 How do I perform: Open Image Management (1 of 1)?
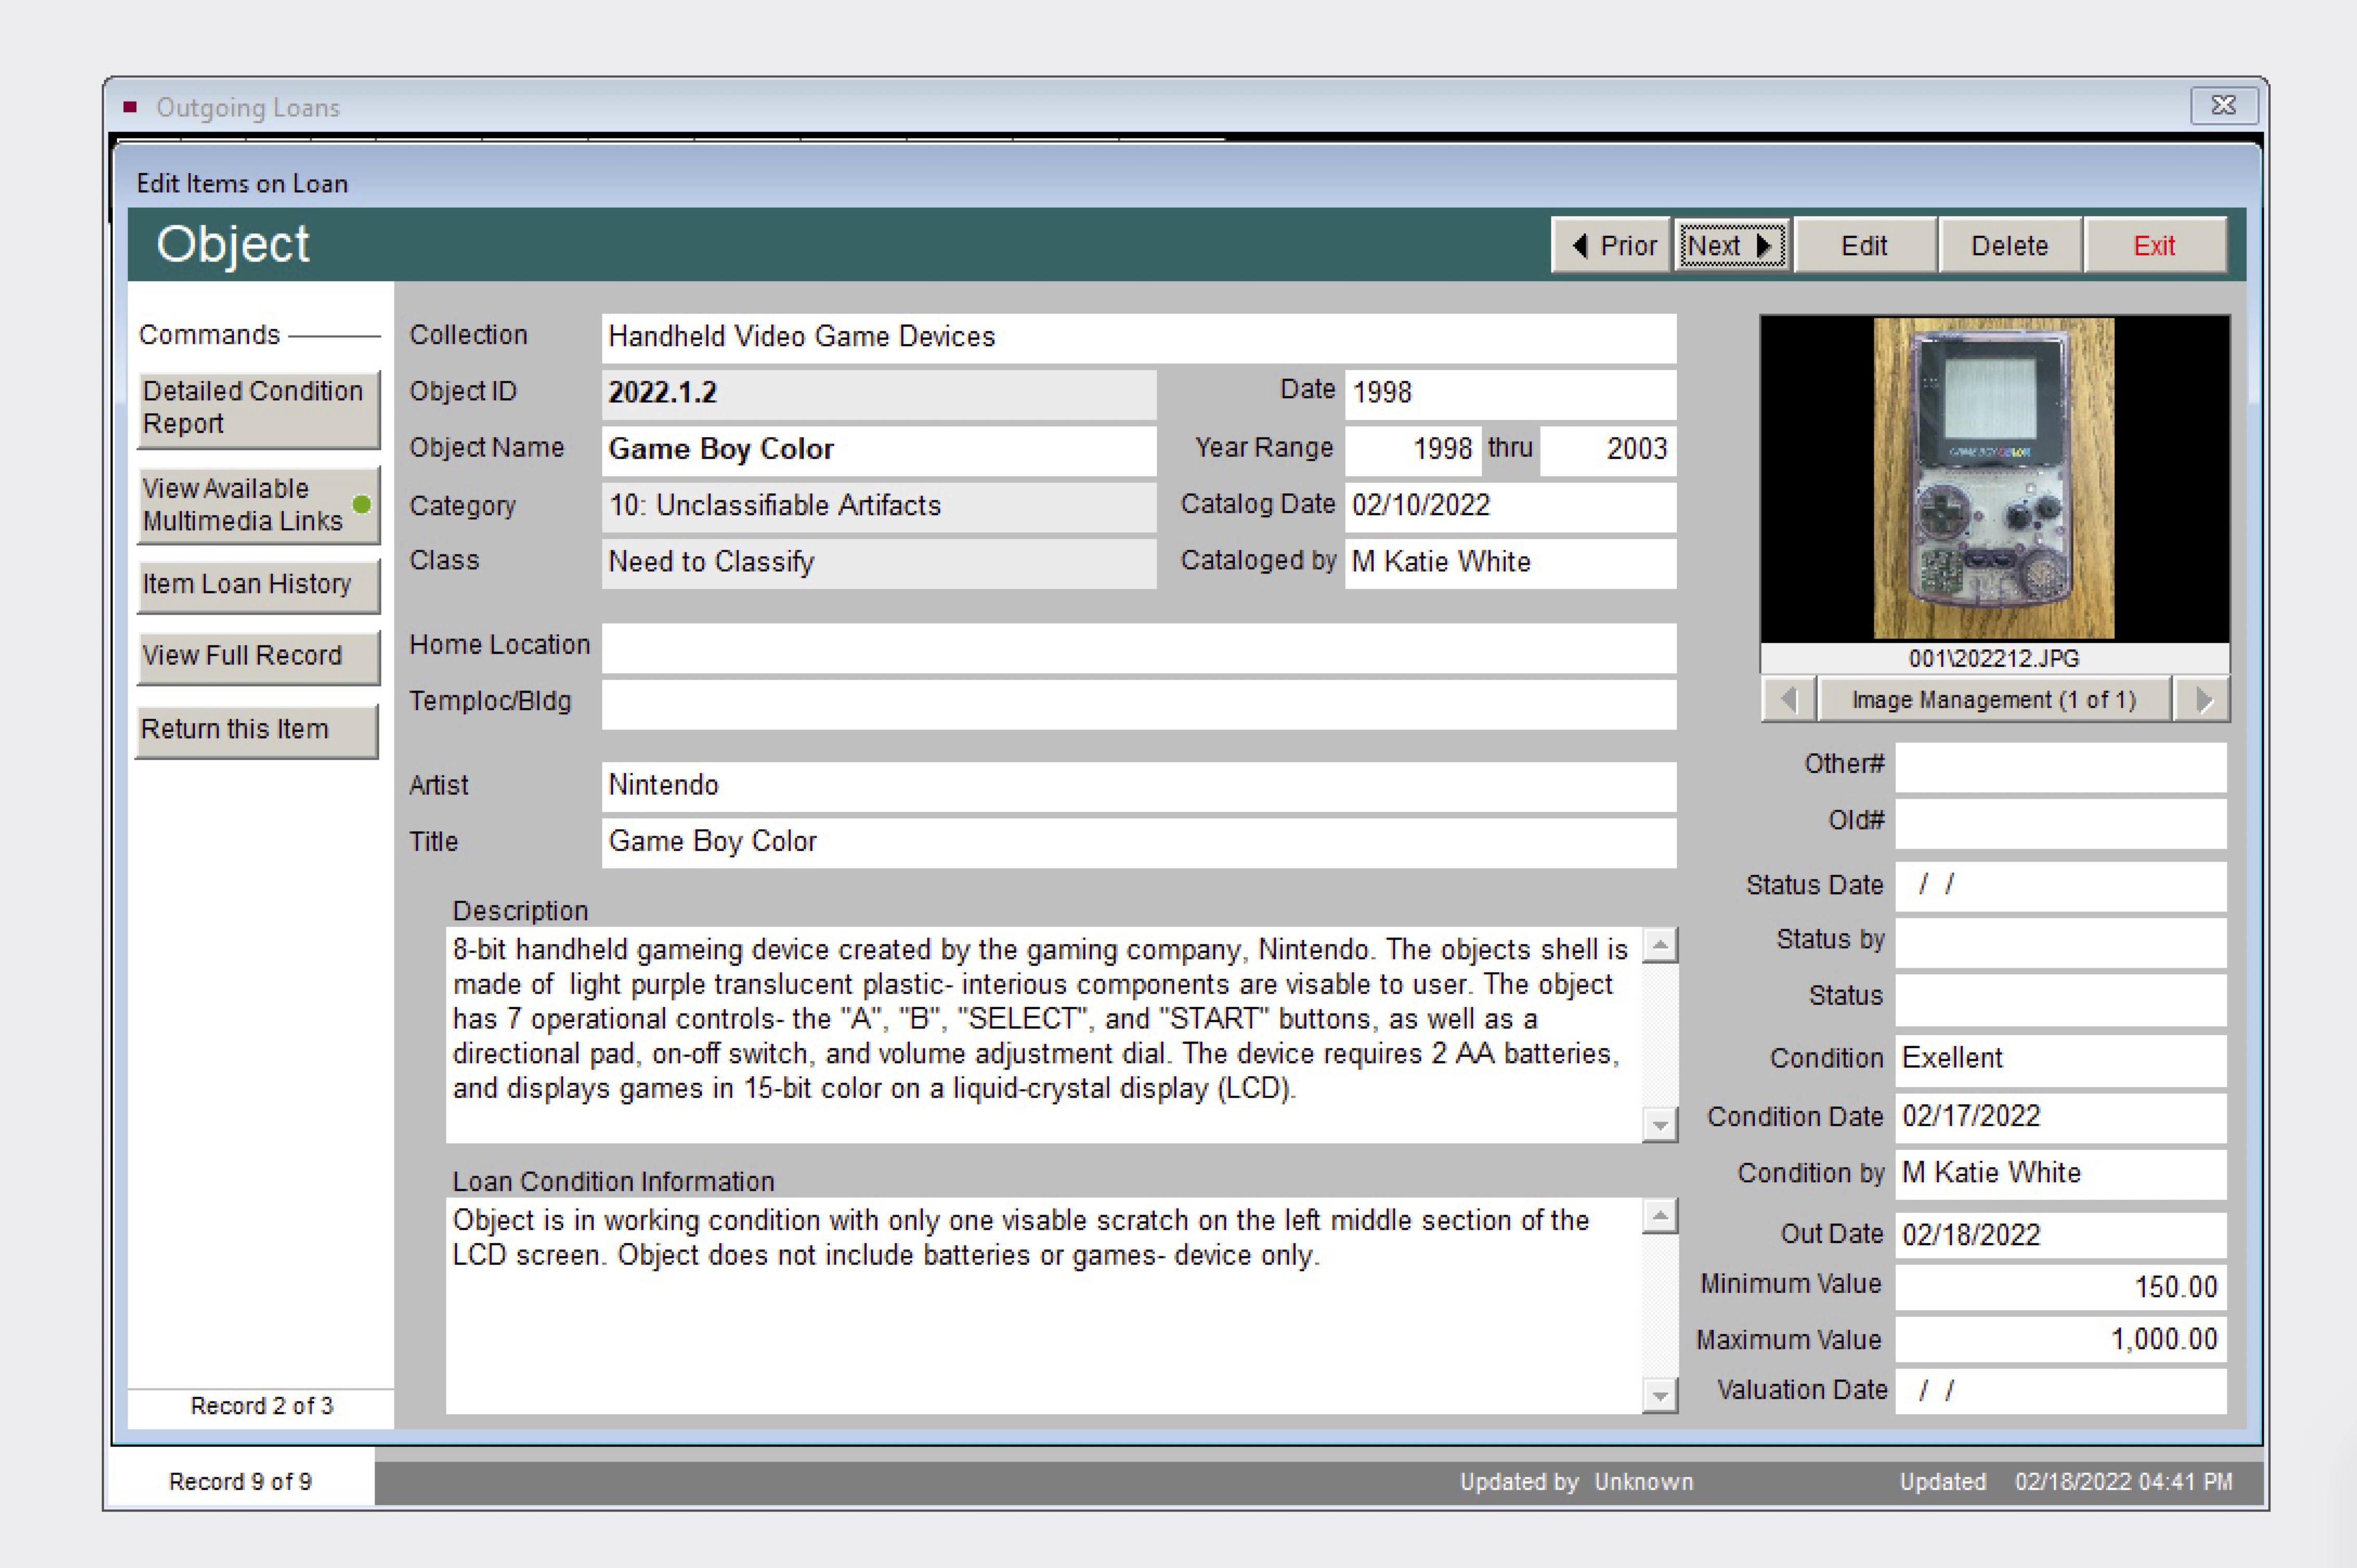tap(1993, 700)
